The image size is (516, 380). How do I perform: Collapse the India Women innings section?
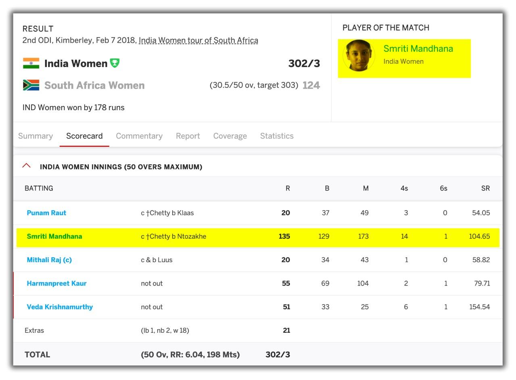26,165
